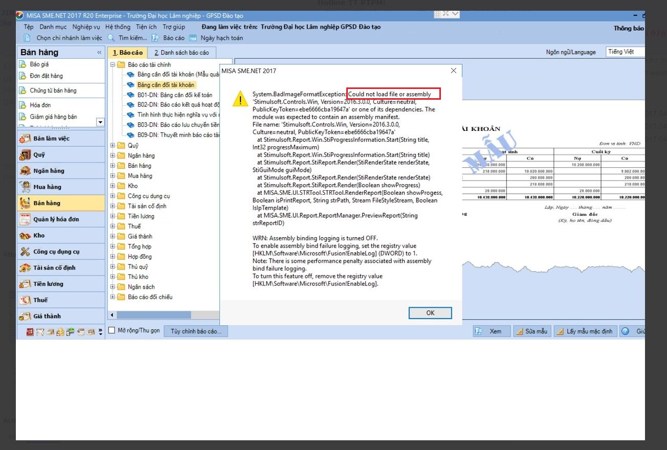Click OK in the error dialog
The image size is (667, 450).
(430, 313)
